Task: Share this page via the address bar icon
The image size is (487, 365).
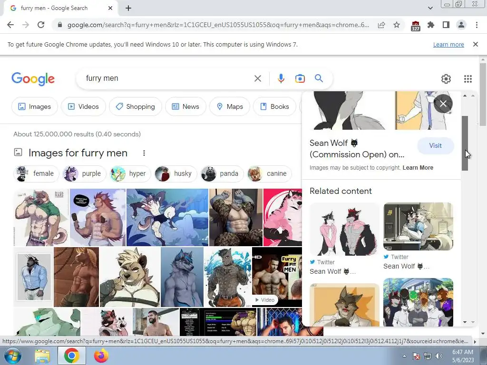Action: coord(381,25)
